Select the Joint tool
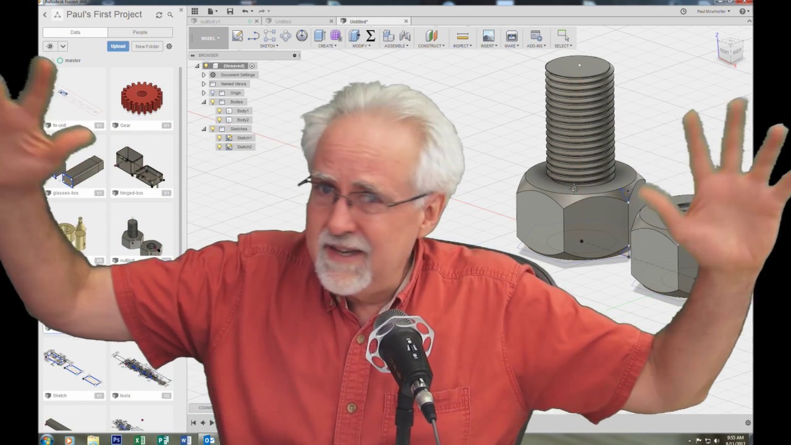The height and width of the screenshot is (445, 791). [x=405, y=36]
